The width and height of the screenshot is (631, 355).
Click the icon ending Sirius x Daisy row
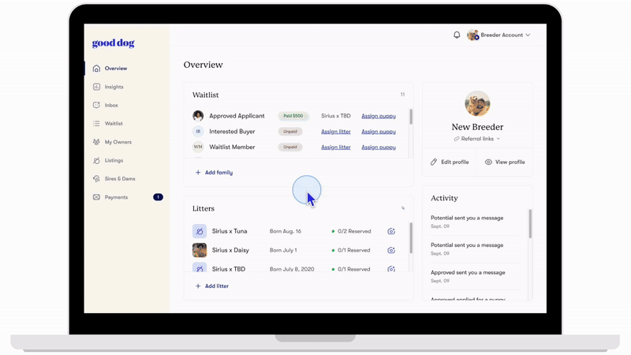point(391,250)
